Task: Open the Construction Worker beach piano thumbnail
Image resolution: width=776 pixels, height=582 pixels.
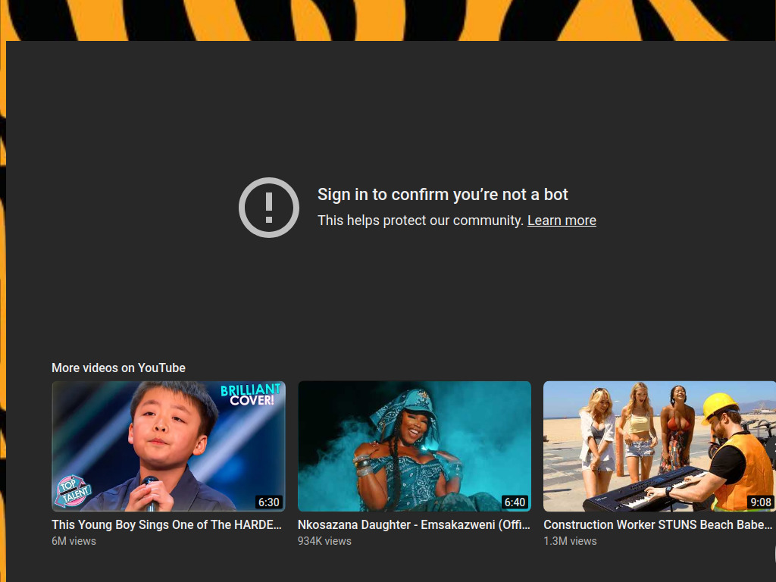Action: 659,446
